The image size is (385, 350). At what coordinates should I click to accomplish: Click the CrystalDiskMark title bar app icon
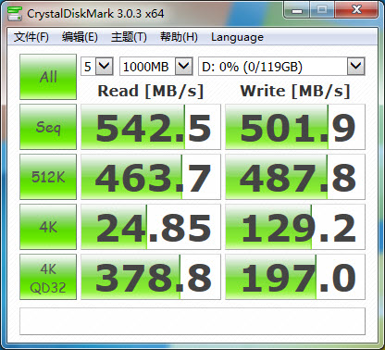(x=15, y=14)
